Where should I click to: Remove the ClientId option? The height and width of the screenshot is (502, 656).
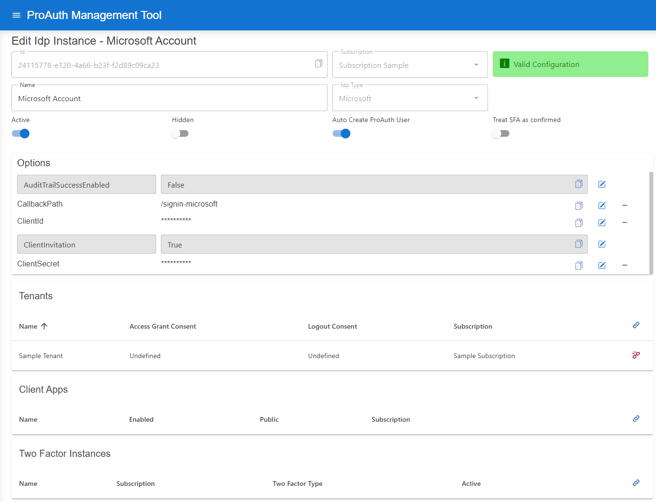pyautogui.click(x=625, y=223)
